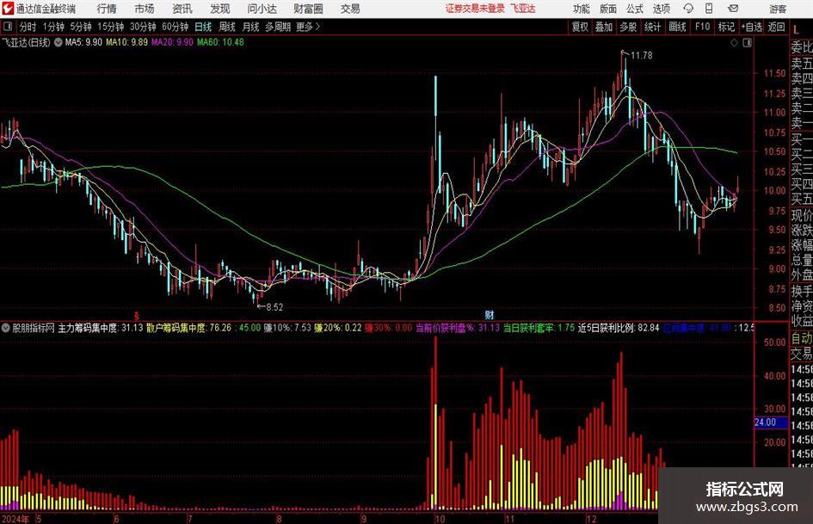Click the 8.52 low price marker
The width and height of the screenshot is (813, 524).
pyautogui.click(x=274, y=307)
